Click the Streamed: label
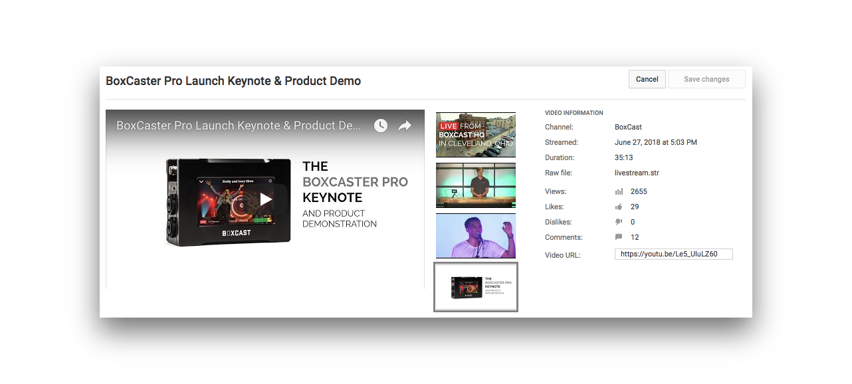Image resolution: width=852 pixels, height=384 pixels. tap(562, 142)
